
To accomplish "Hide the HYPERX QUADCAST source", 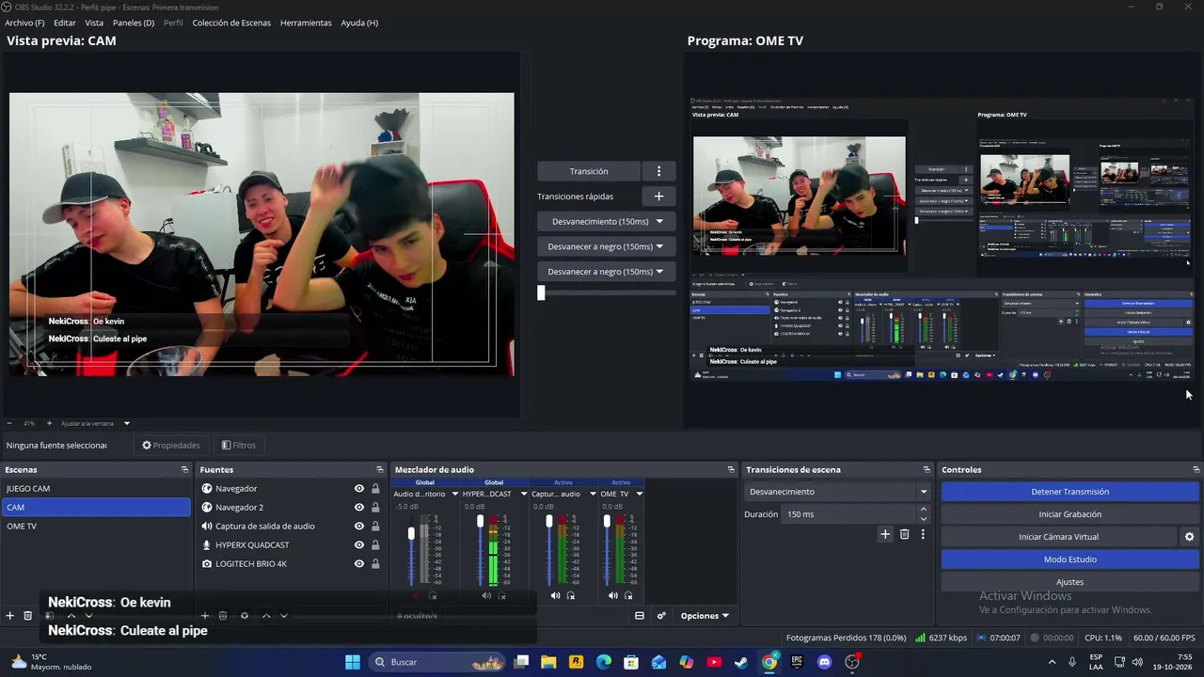I will pos(358,545).
